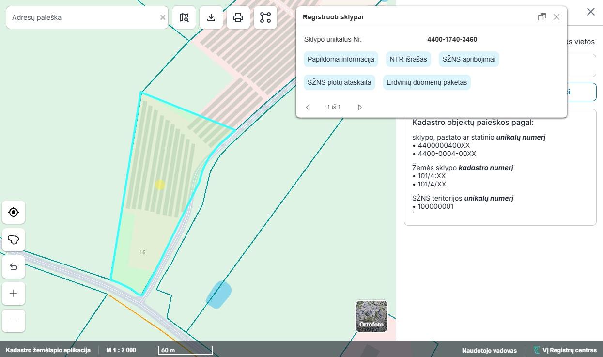
Task: Download Erdvinių duomenų paketas
Action: tap(427, 82)
